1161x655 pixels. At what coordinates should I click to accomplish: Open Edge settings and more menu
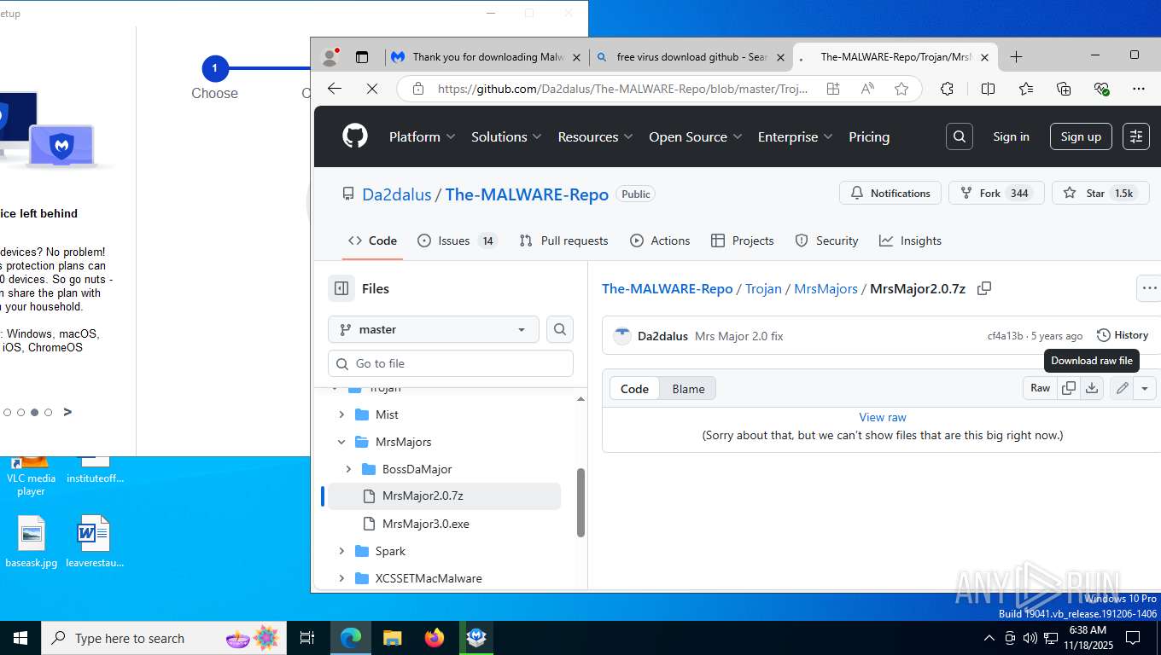1139,89
